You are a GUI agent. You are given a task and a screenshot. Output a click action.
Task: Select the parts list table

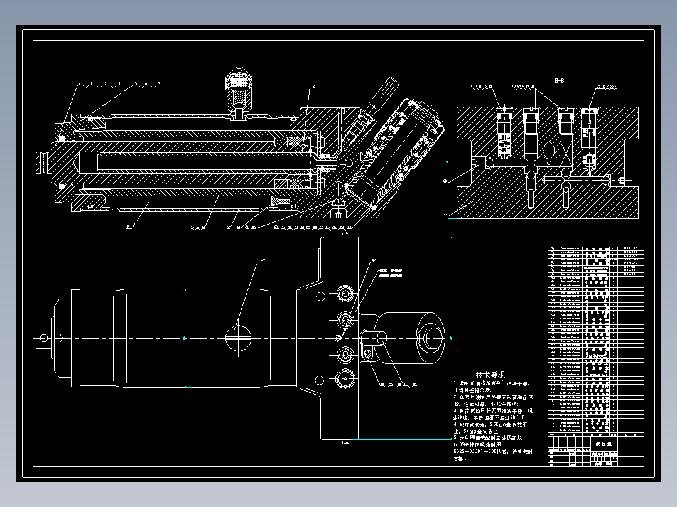pos(595,341)
